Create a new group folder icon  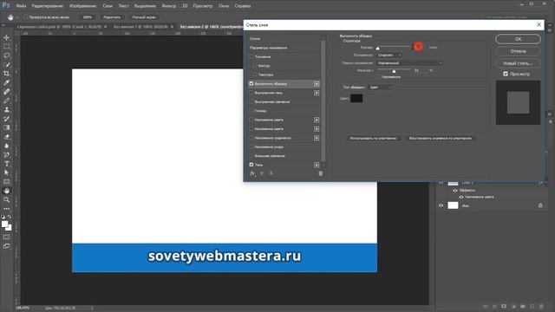pyautogui.click(x=523, y=306)
